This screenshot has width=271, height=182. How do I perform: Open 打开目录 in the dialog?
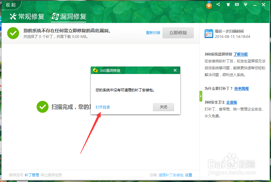(x=103, y=107)
